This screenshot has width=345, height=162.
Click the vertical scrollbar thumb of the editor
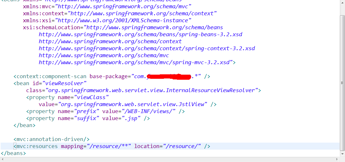click(x=342, y=83)
